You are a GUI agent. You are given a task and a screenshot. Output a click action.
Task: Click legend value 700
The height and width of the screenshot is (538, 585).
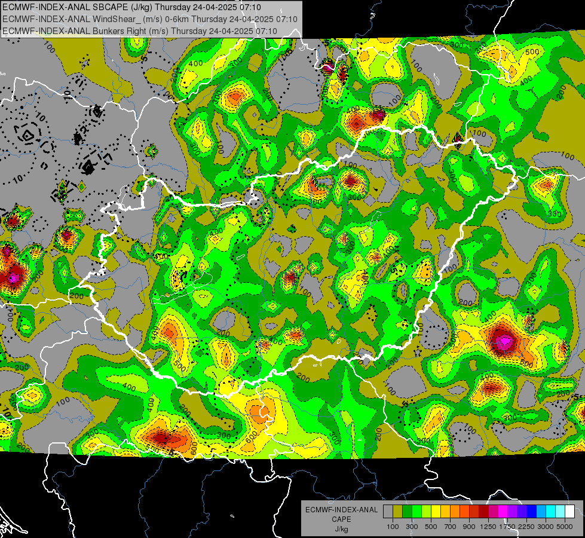point(451,527)
